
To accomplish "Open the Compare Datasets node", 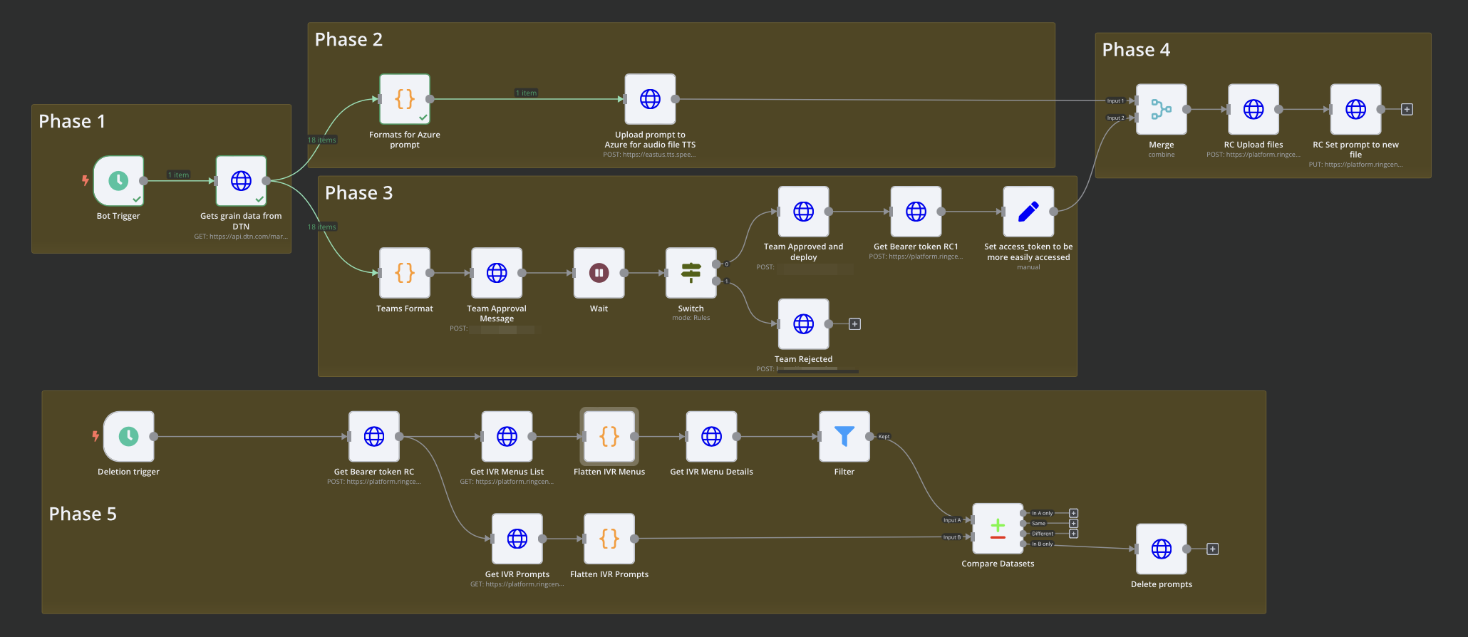I will point(998,529).
